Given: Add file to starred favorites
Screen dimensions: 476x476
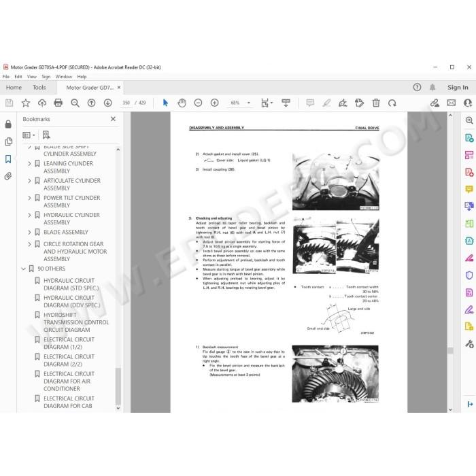Looking at the screenshot, I should coord(26,103).
